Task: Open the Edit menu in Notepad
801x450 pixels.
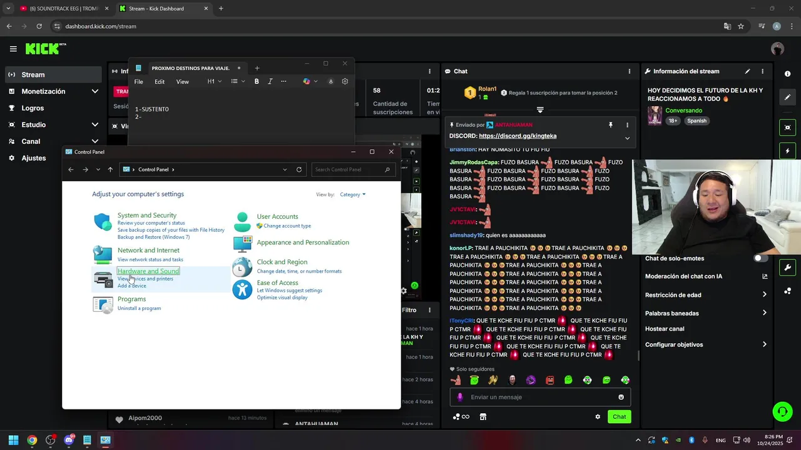Action: tap(160, 81)
